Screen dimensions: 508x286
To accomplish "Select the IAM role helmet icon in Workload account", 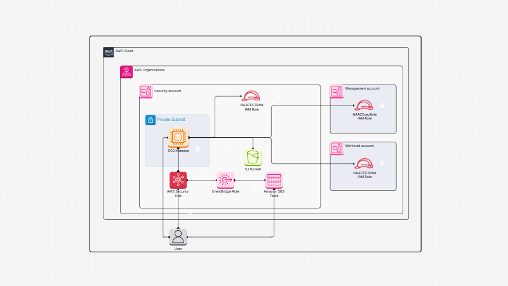I will 363,164.
